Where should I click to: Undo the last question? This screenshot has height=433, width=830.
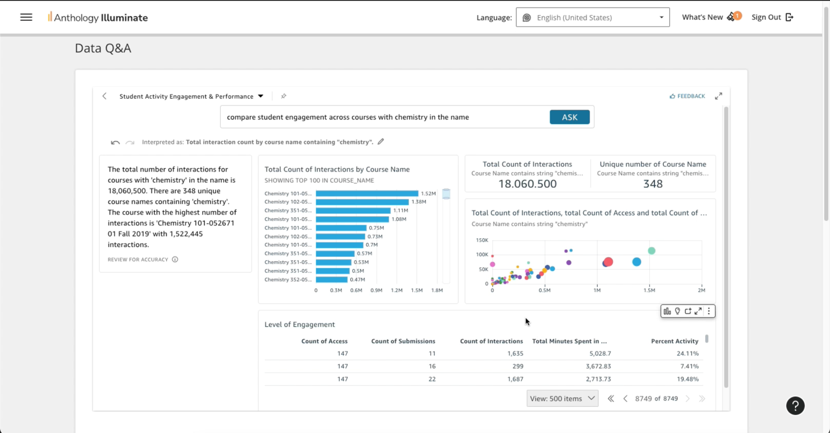pos(115,142)
